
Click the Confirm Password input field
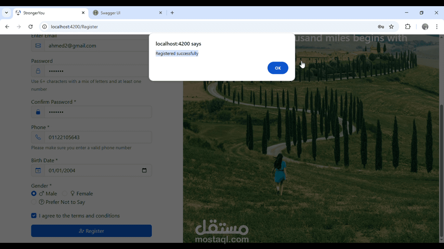[x=98, y=112]
